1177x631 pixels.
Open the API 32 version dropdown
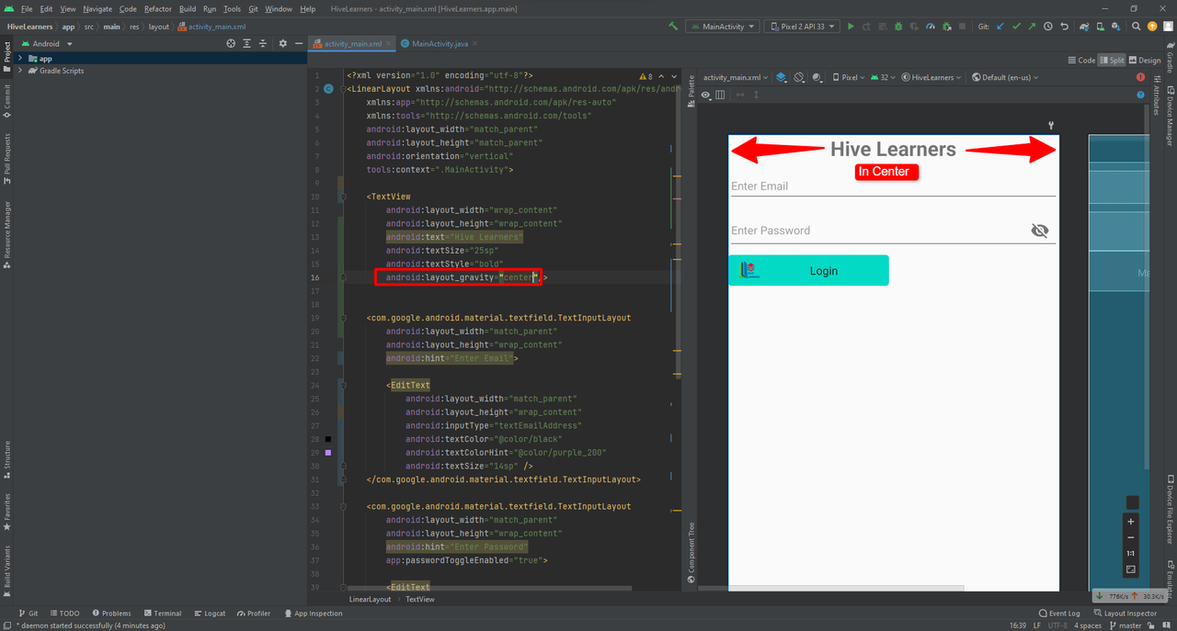pyautogui.click(x=883, y=77)
